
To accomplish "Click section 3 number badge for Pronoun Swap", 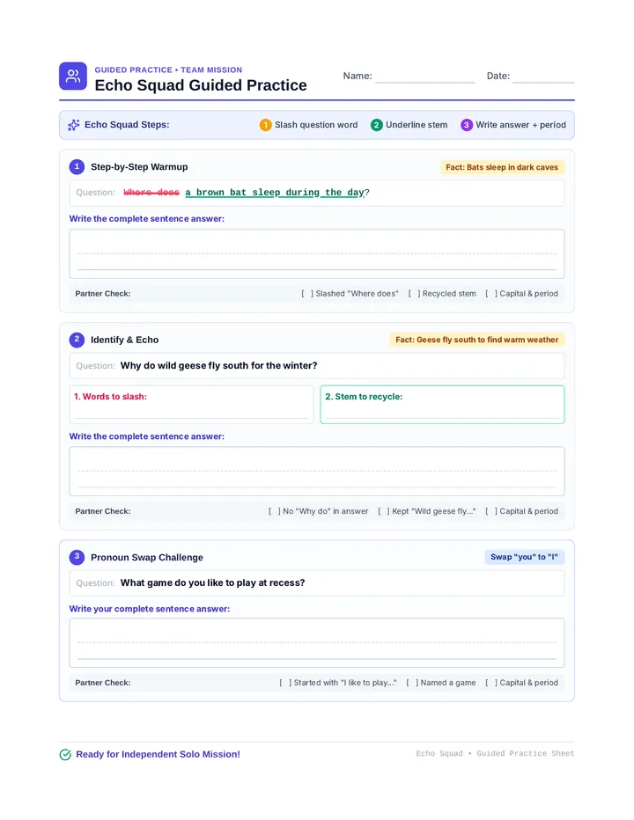I will coord(77,557).
